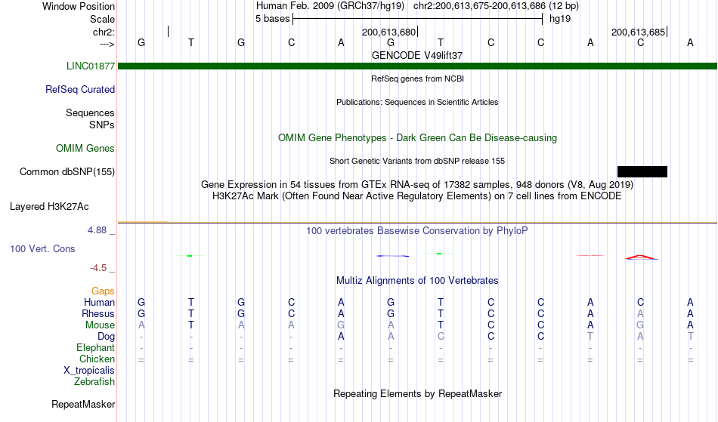This screenshot has width=718, height=422.
Task: Click the LINC01877 gene label
Action: coord(91,66)
